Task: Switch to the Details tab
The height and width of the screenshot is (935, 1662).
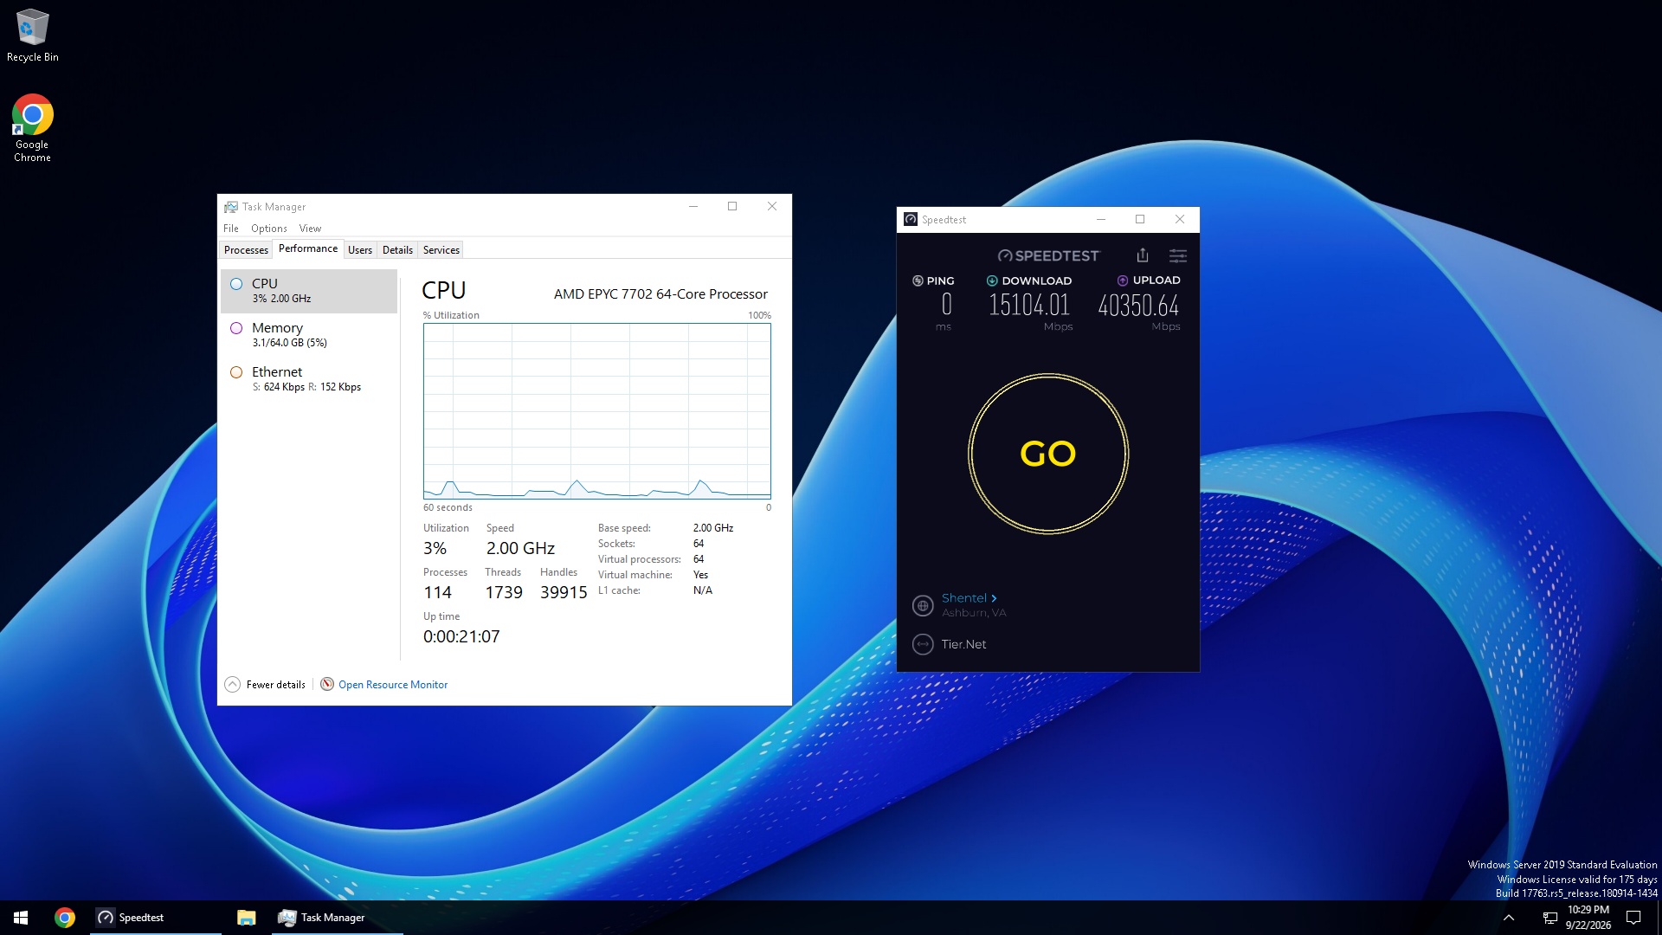Action: pos(397,250)
